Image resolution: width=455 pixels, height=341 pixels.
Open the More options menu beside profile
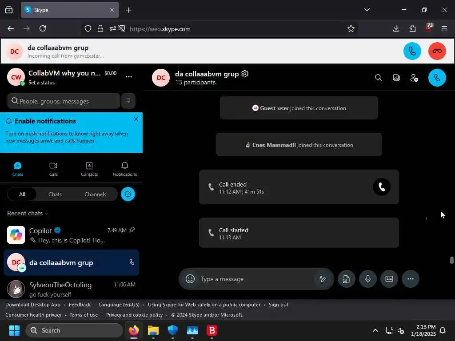coord(129,77)
